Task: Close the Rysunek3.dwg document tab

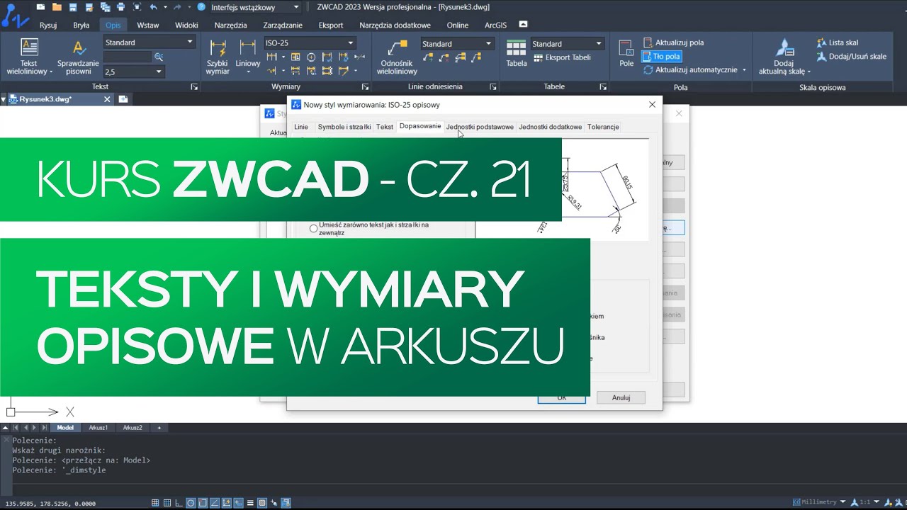Action: [x=107, y=99]
